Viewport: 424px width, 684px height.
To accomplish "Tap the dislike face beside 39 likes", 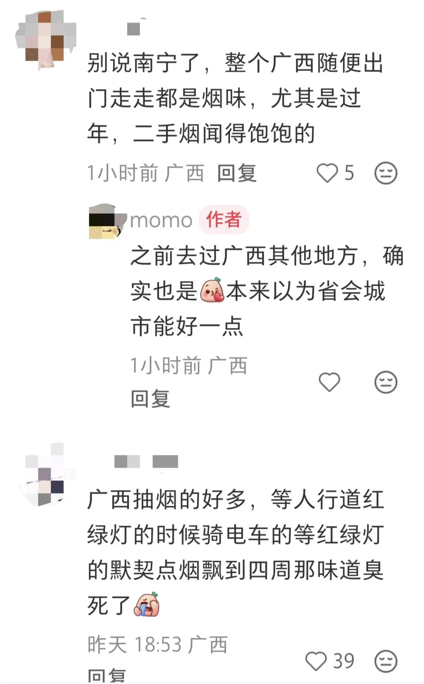I will point(386,661).
